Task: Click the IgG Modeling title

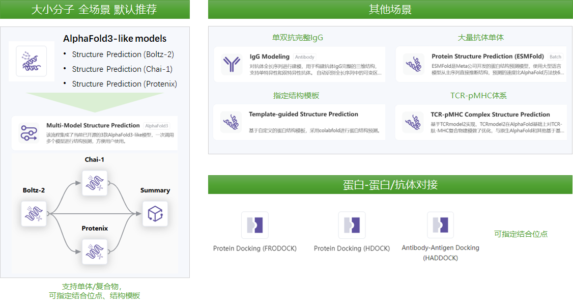Action: click(270, 57)
